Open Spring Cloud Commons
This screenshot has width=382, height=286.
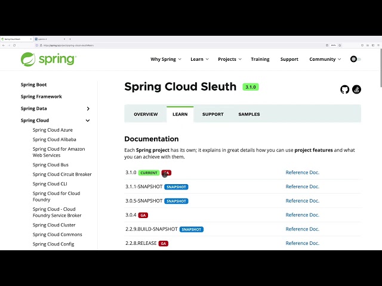tap(57, 234)
